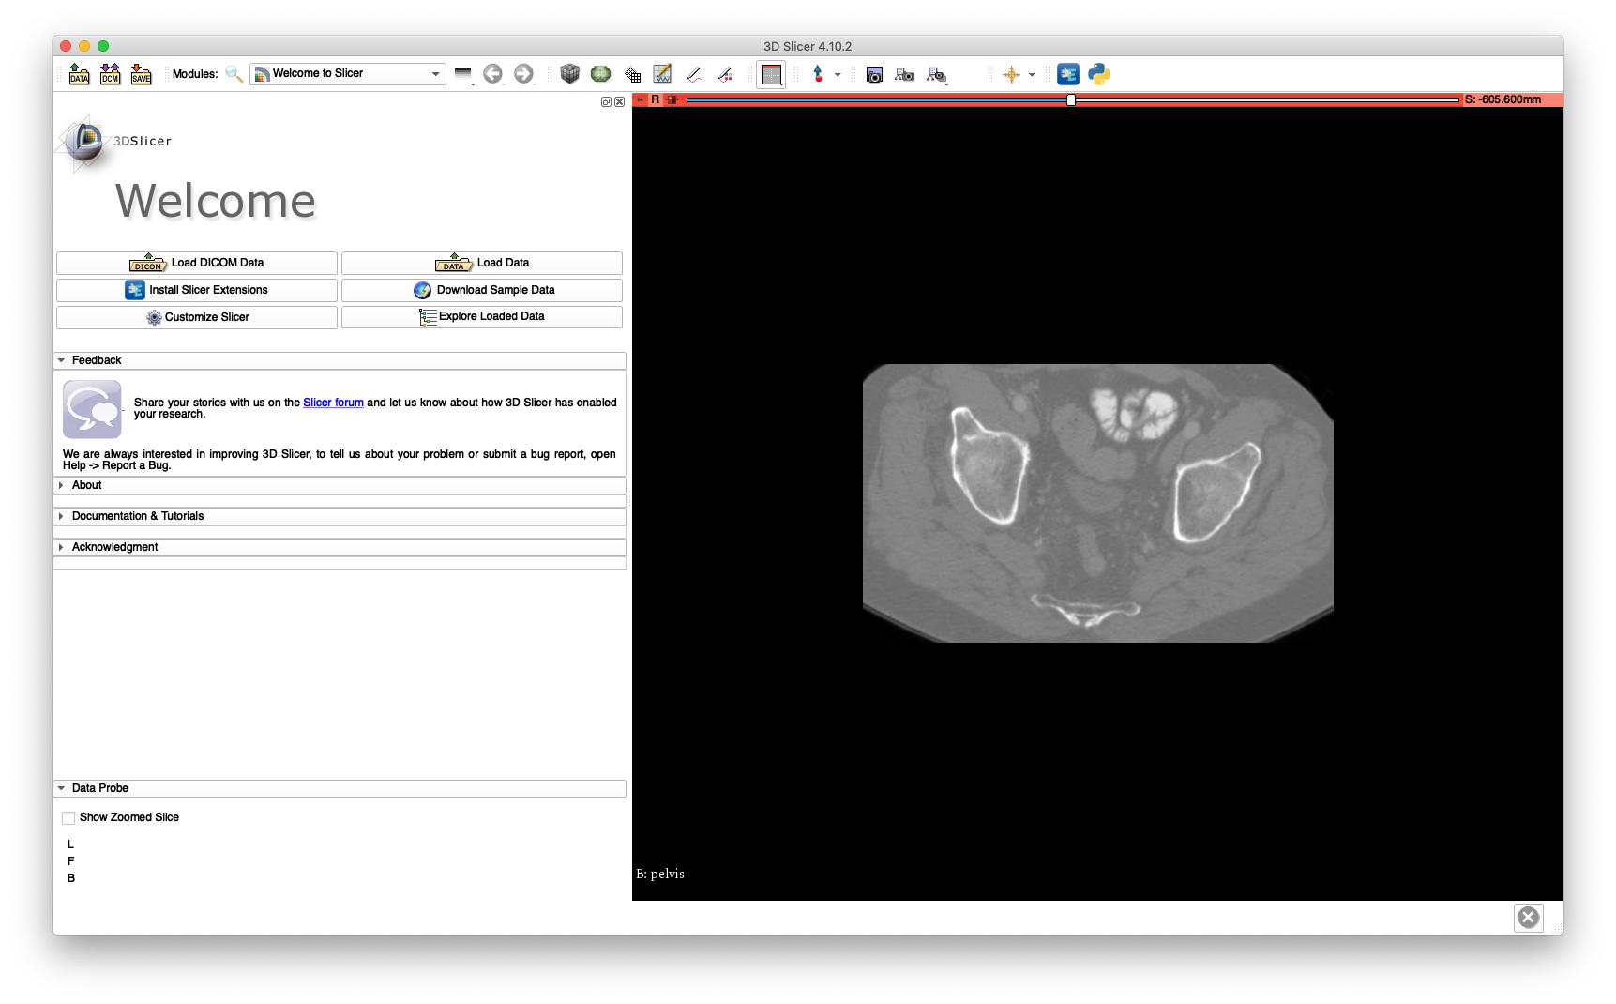The height and width of the screenshot is (1004, 1616).
Task: Click Customize Slicer button
Action: (x=197, y=317)
